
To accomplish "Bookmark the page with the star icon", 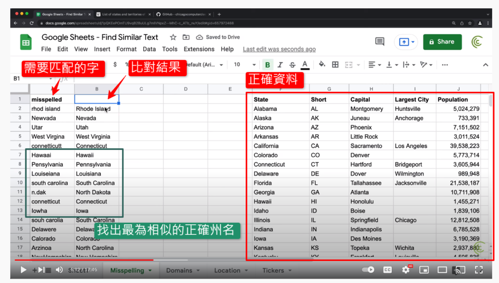I will [470, 23].
